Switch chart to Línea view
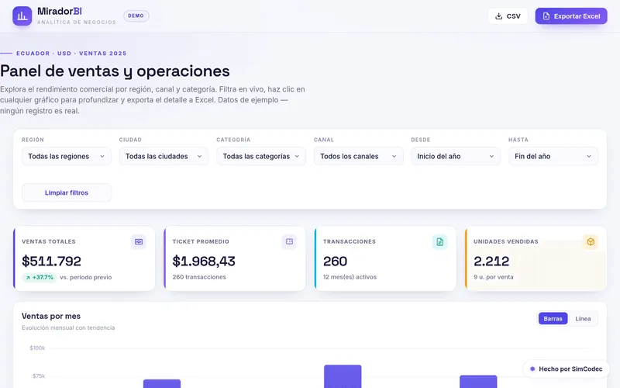 [583, 319]
